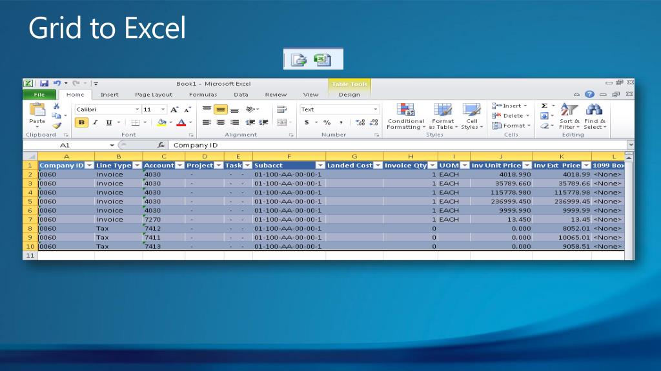This screenshot has height=371, width=661.
Task: Click the Insert Function fx icon
Action: 161,145
